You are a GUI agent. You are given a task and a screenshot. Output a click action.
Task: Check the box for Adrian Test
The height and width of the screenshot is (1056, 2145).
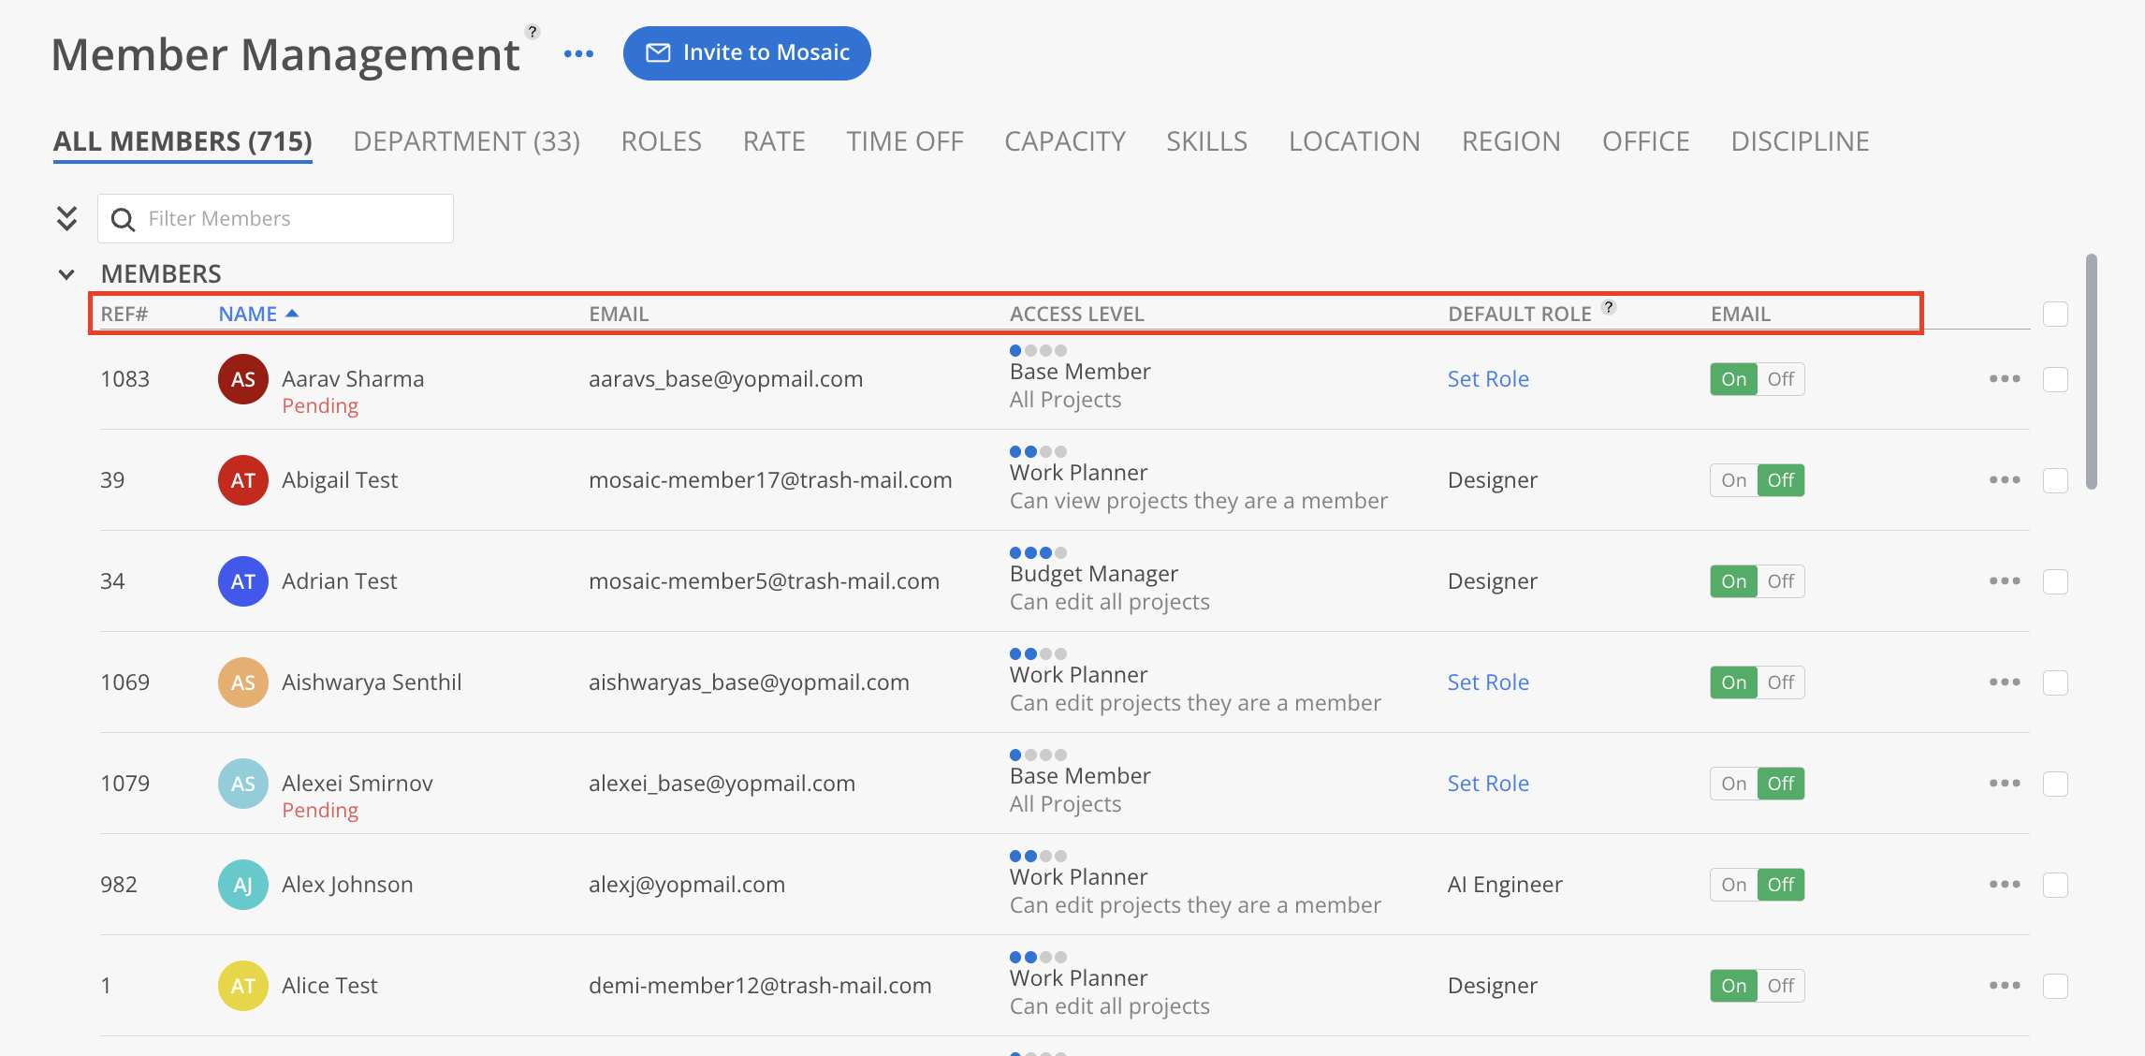tap(2056, 581)
